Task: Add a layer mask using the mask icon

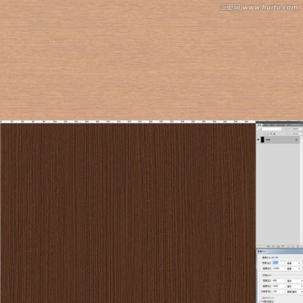Action: click(x=278, y=247)
